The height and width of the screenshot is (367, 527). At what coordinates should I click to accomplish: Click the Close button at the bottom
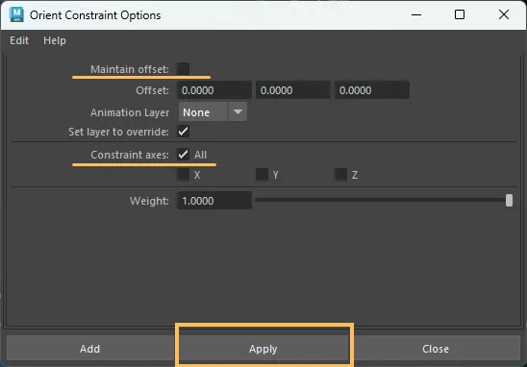tap(436, 349)
